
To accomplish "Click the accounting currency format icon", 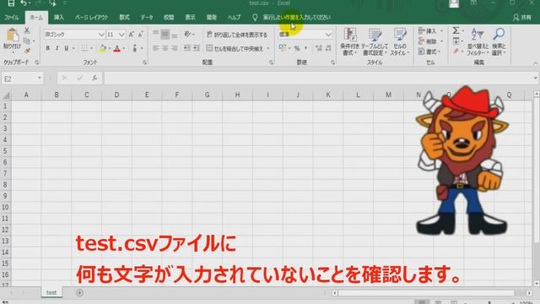I will (283, 48).
